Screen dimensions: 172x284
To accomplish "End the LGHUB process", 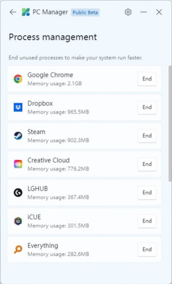I will coord(147,192).
